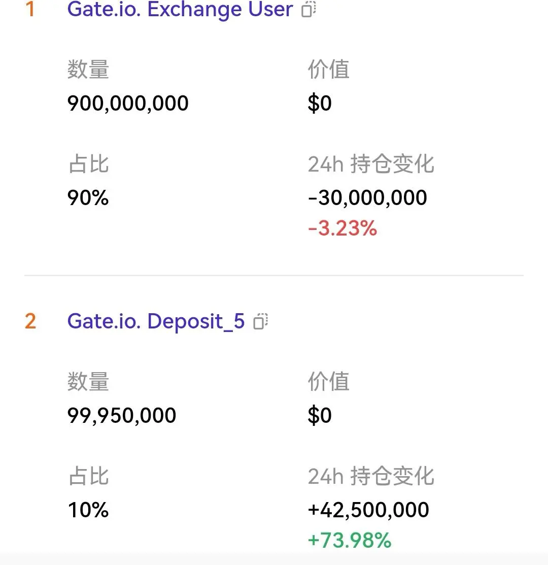548x565 pixels.
Task: Copy the Gate.io. Exchange User address
Action: coord(309,9)
